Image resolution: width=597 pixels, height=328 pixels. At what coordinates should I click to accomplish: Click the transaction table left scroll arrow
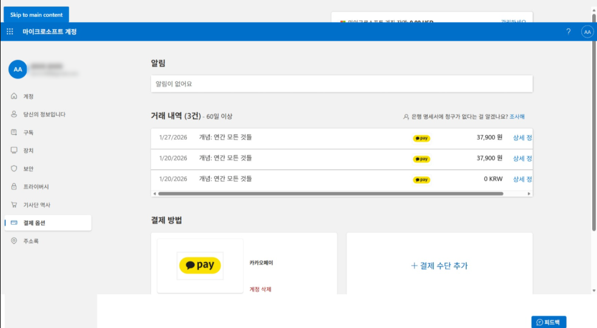point(154,194)
